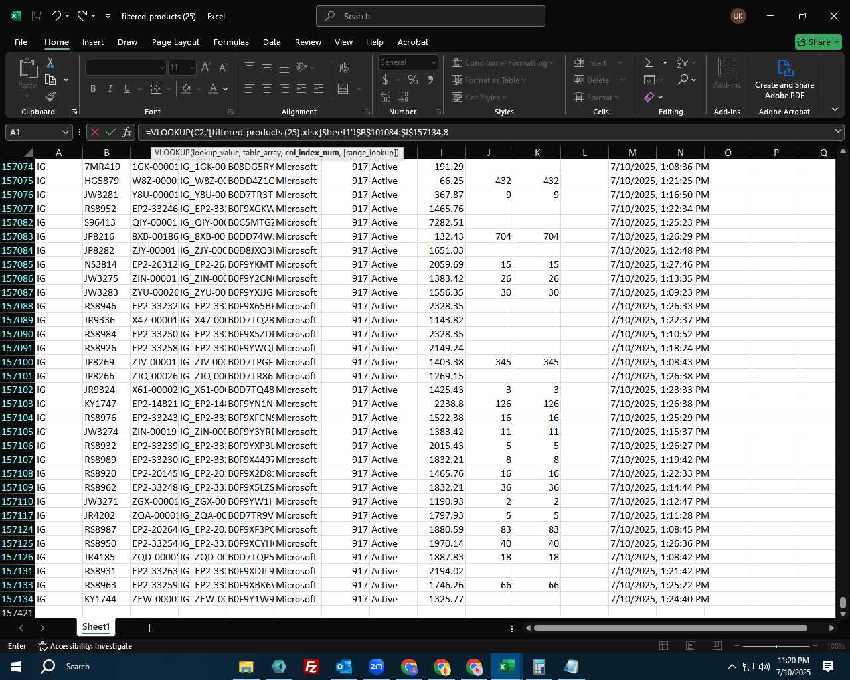Click the Insert Function fx icon

127,132
